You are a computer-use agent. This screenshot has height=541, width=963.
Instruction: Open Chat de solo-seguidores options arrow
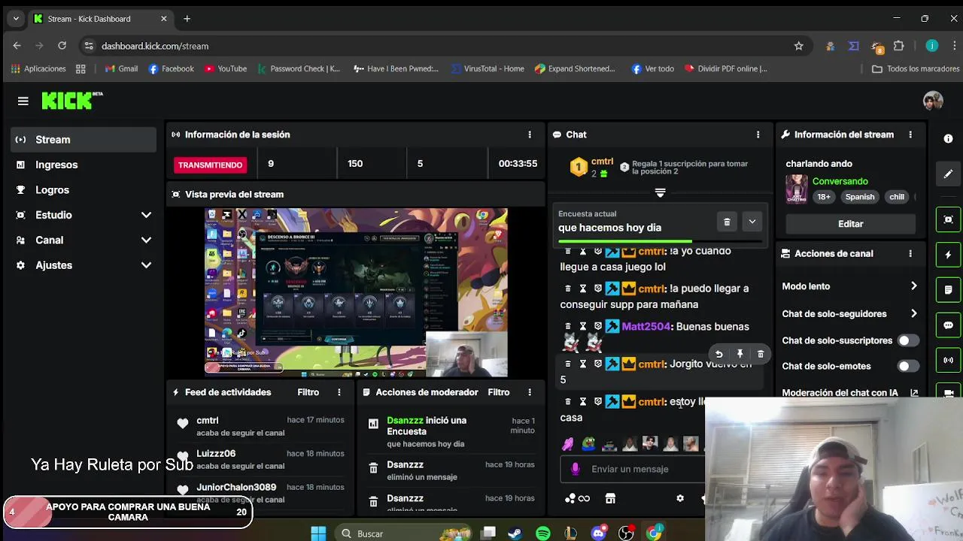(x=913, y=314)
